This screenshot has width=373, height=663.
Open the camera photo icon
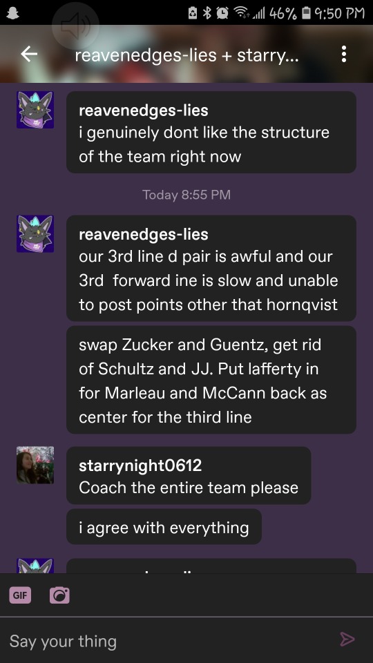[x=59, y=595]
